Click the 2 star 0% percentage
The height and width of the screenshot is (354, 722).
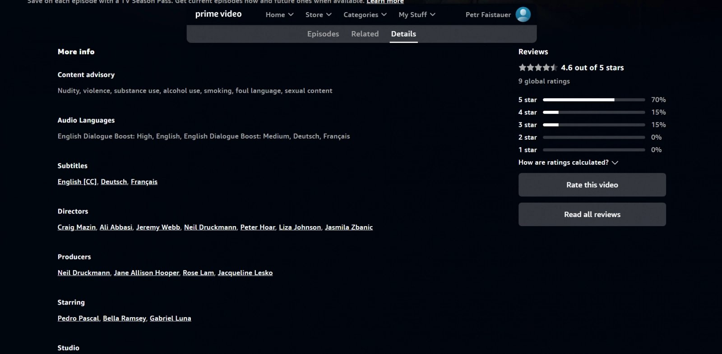[657, 137]
